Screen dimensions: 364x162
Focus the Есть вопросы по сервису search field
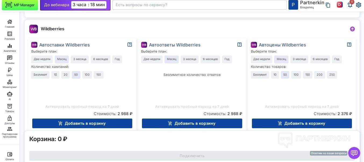pyautogui.click(x=199, y=5)
